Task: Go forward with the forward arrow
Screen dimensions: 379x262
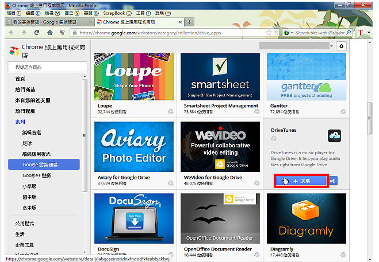Action: (x=24, y=33)
